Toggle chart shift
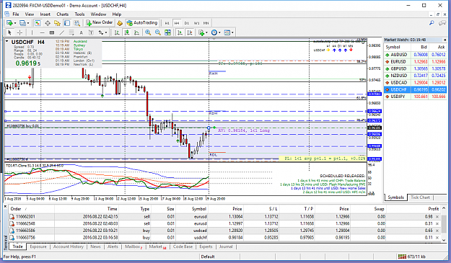 coord(190,32)
